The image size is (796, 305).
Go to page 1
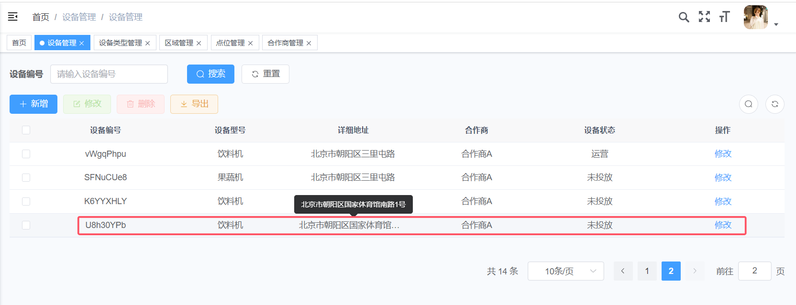[x=647, y=271]
